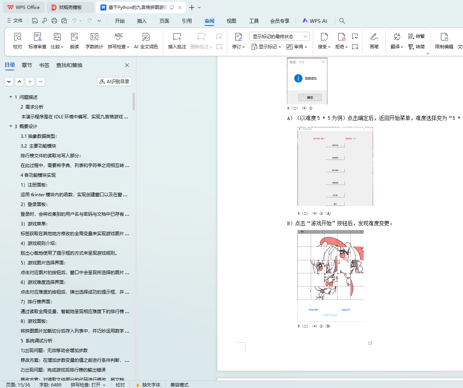Image resolution: width=463 pixels, height=388 pixels.
Task: Switch to the 找稻壳模板 window tab
Action: [71, 7]
